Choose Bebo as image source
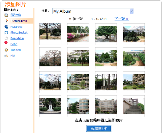Screen dimensions: 162x133 click(14, 44)
